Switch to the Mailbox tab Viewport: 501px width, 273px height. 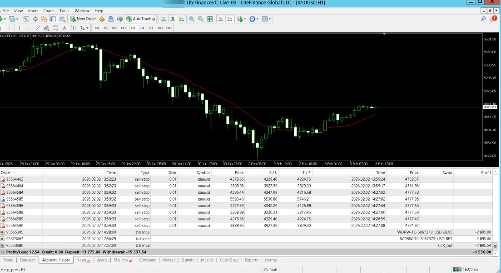coord(122,260)
